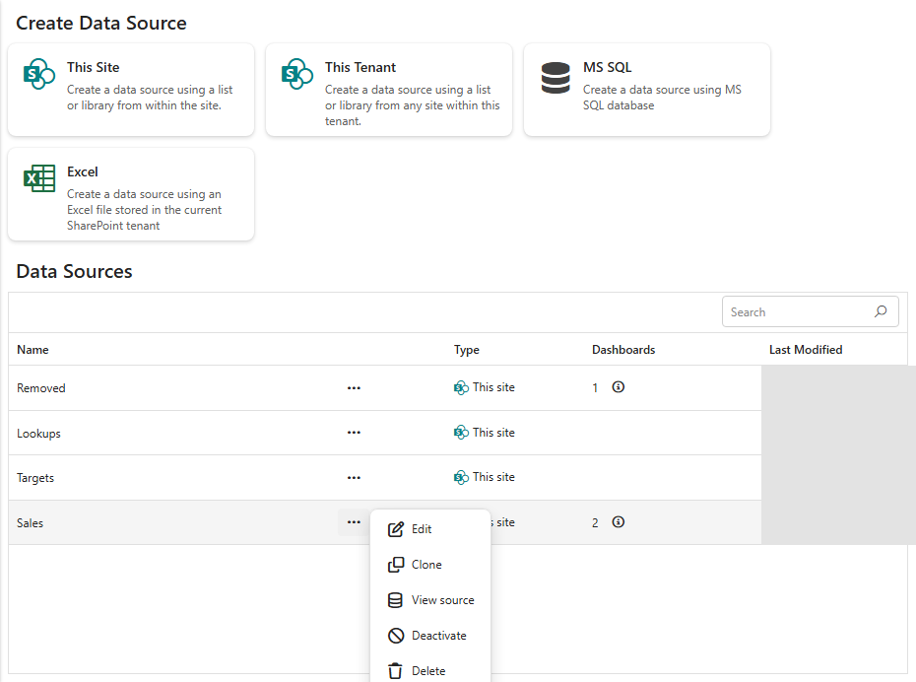Click 'This site' text in Targets row
Image resolution: width=916 pixels, height=682 pixels.
coord(493,477)
